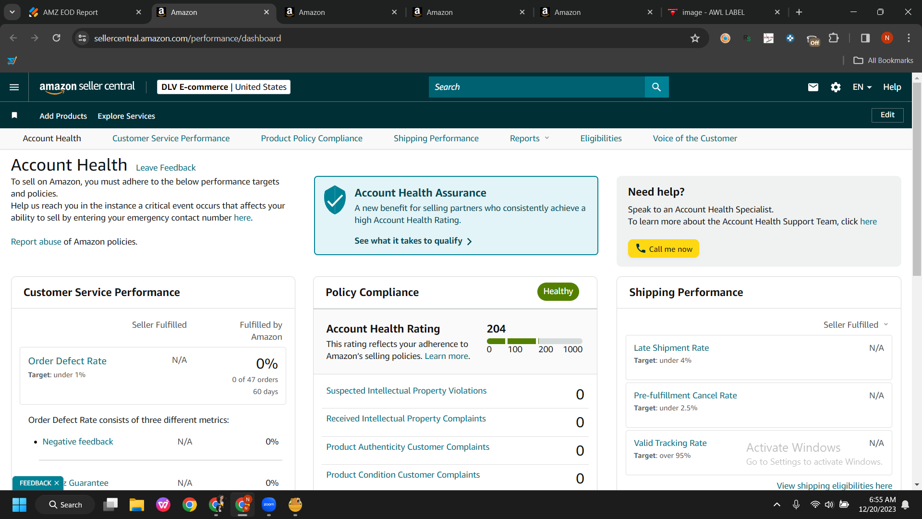Toggle the browser side panel icon
The height and width of the screenshot is (519, 922).
[865, 38]
